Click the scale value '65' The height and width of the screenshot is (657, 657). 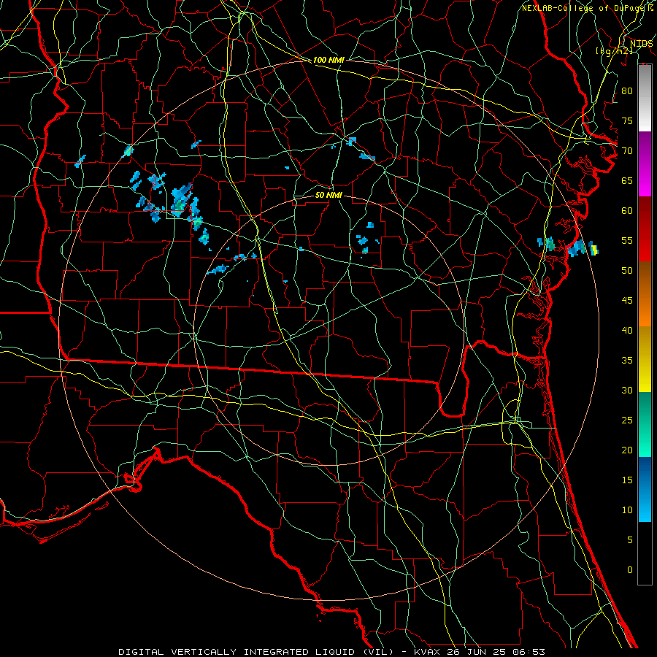coord(627,180)
